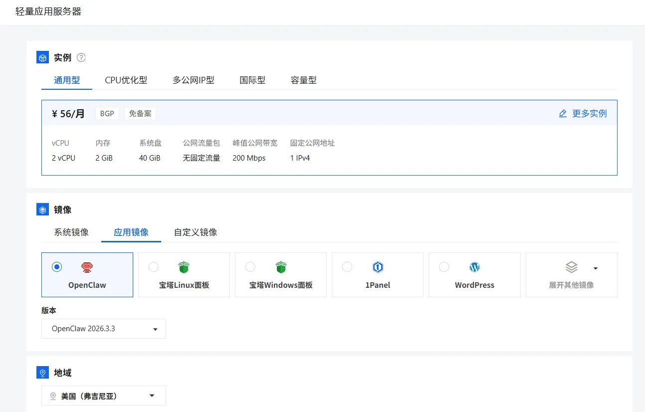This screenshot has width=645, height=412.
Task: Click the 展开其他镜像 label
Action: pyautogui.click(x=572, y=285)
